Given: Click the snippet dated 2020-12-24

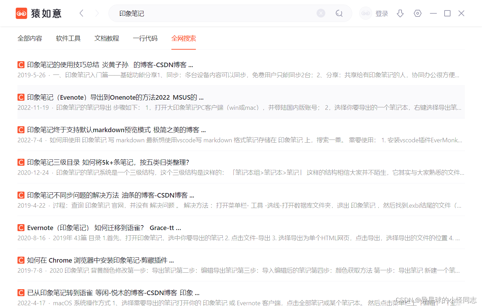Looking at the screenshot, I should [x=241, y=172].
